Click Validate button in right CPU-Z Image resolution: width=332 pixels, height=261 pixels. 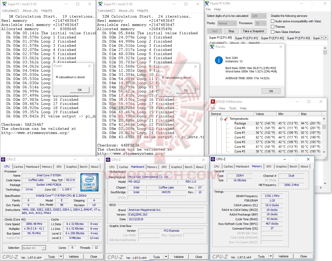(283, 256)
